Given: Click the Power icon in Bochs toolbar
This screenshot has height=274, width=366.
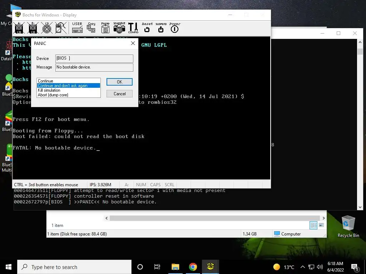Looking at the screenshot, I should coord(174,27).
